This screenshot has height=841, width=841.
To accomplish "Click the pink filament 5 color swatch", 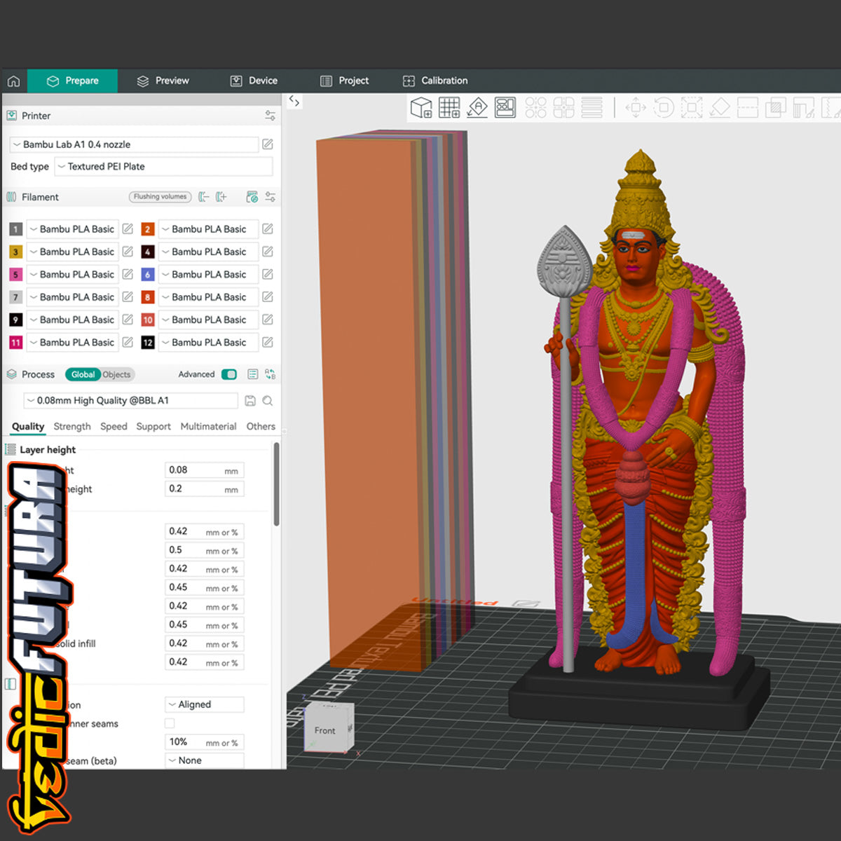I will click(x=15, y=275).
